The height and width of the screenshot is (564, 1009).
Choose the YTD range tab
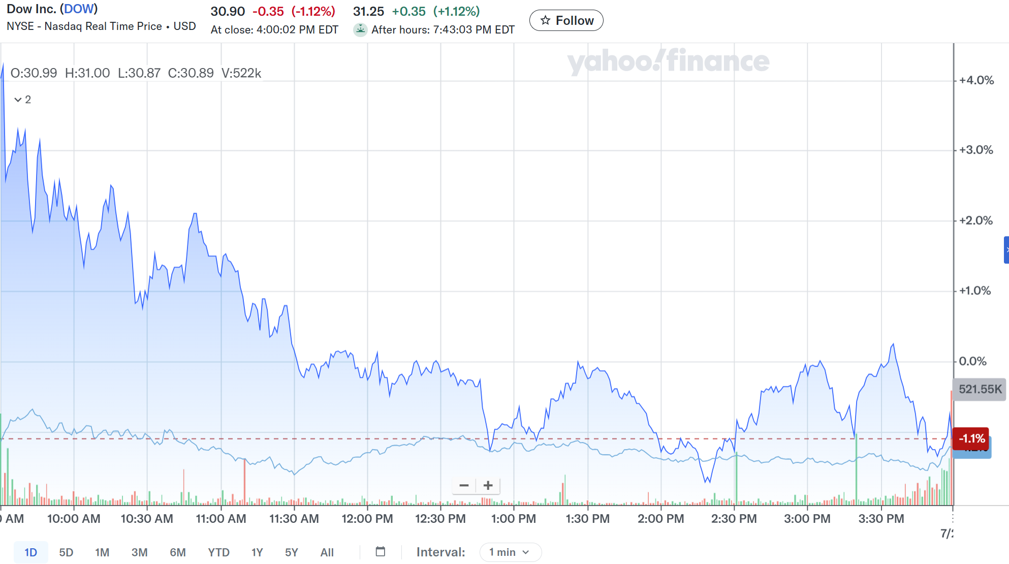point(219,552)
